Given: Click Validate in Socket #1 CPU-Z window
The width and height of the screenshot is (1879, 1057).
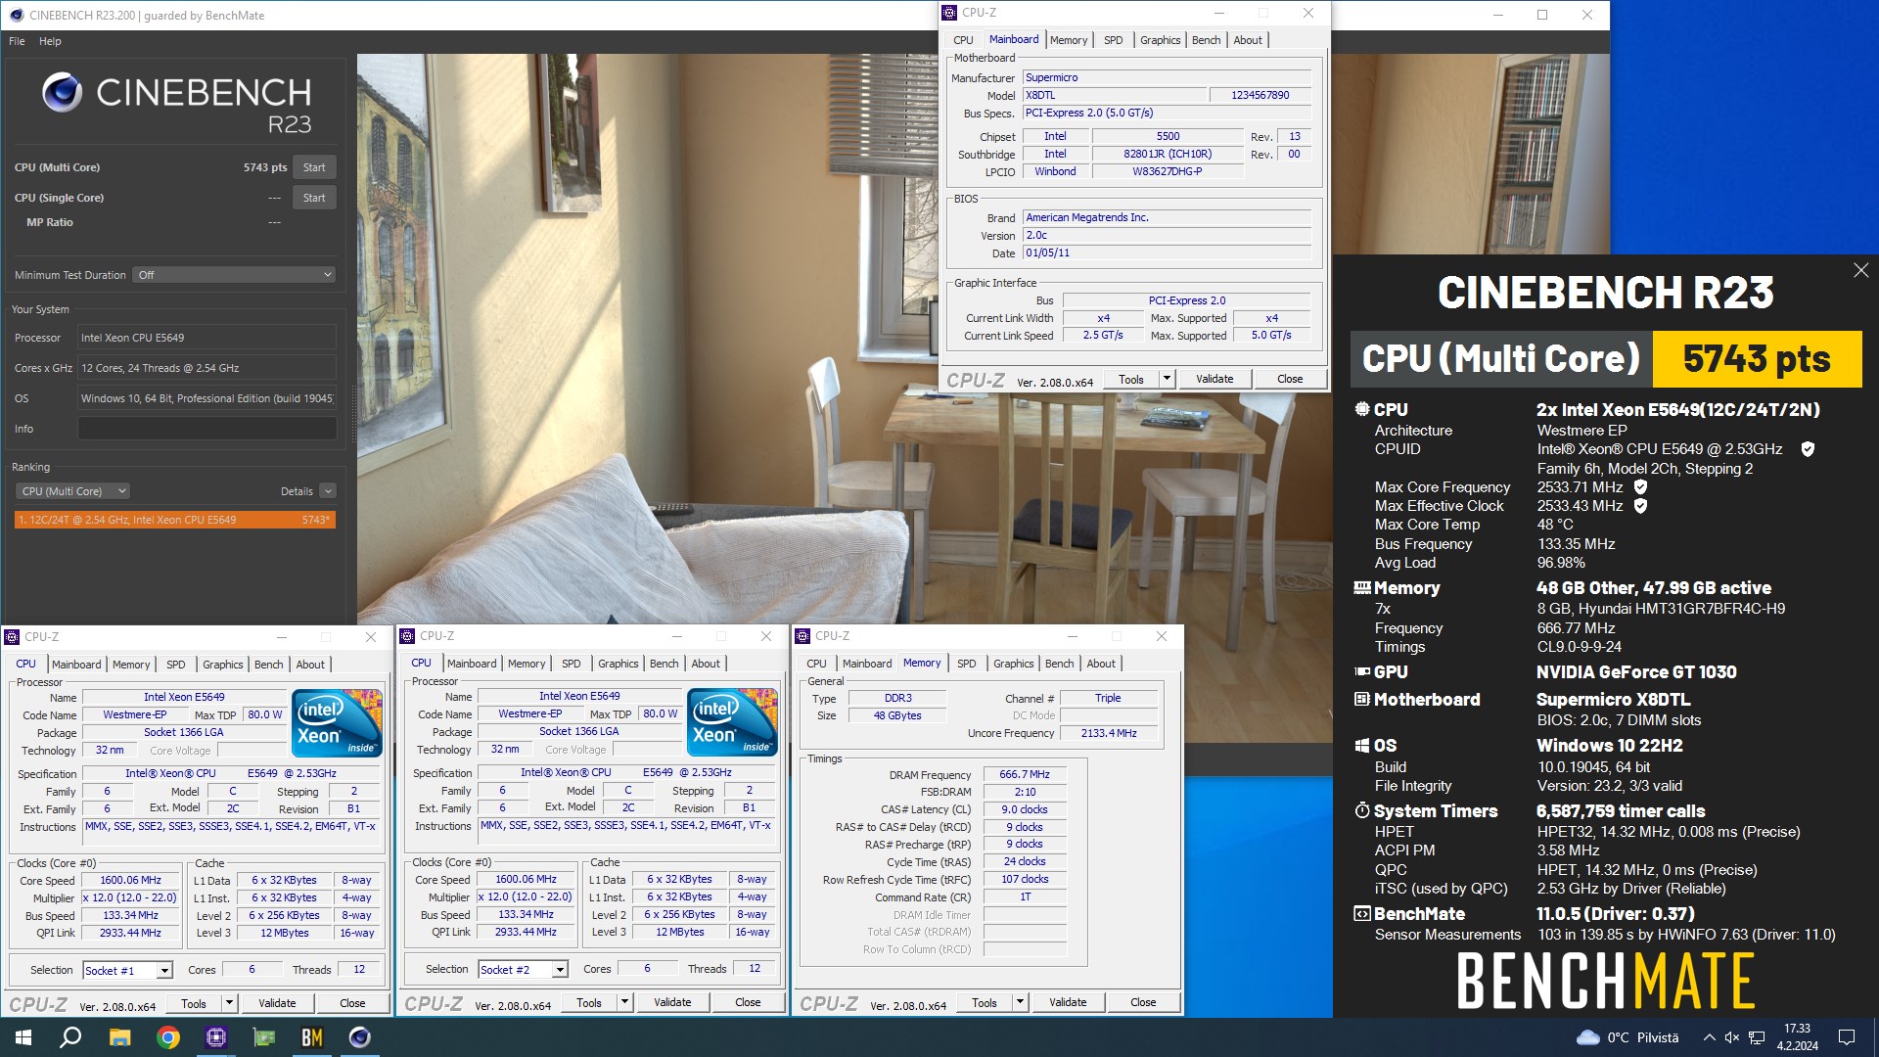Looking at the screenshot, I should [x=277, y=1003].
